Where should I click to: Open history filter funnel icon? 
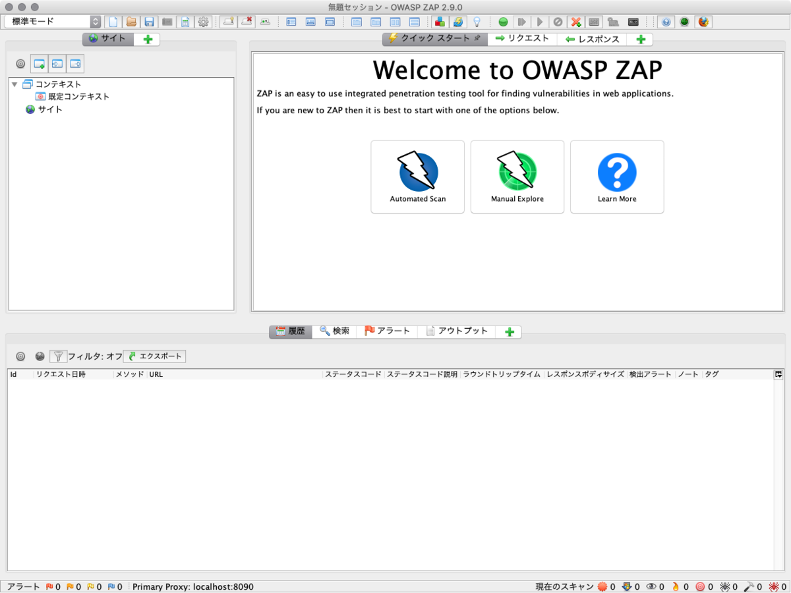point(59,356)
